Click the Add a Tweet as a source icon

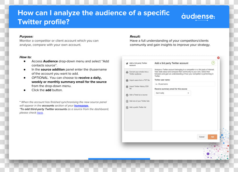(x=127, y=95)
